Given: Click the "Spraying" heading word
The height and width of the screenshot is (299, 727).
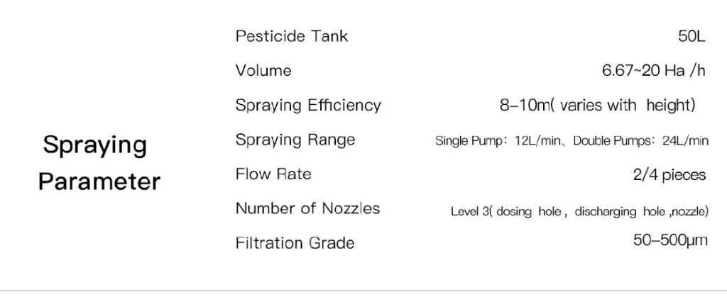Looking at the screenshot, I should click(x=94, y=145).
